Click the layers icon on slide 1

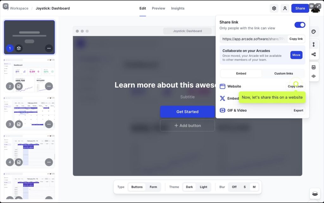pos(19,48)
